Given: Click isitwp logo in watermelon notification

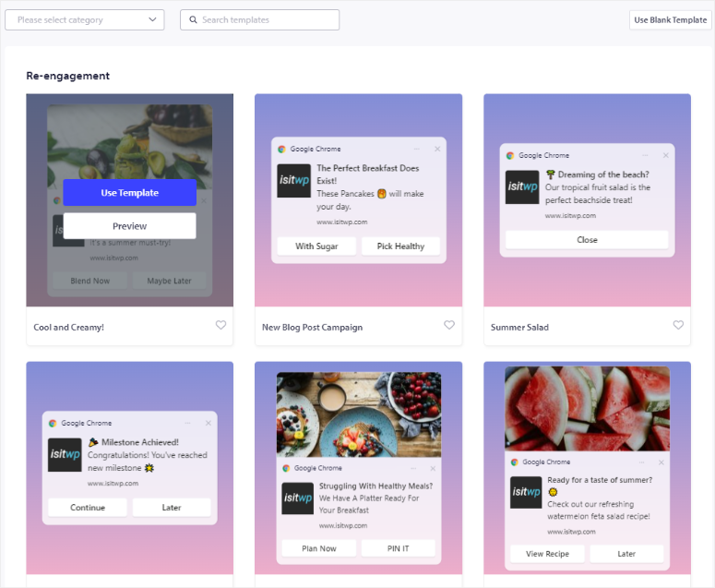Looking at the screenshot, I should click(x=526, y=492).
